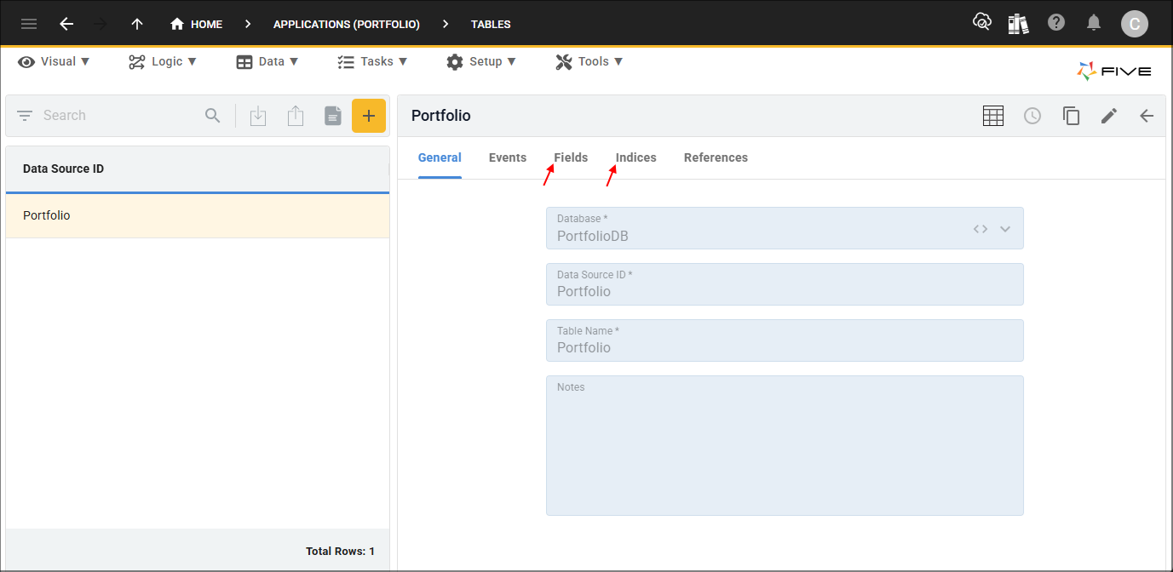
Task: Select the Portfolio row in the list
Action: point(196,214)
